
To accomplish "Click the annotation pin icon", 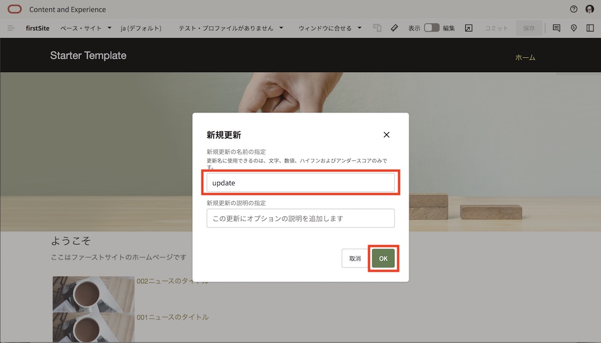I will point(574,28).
